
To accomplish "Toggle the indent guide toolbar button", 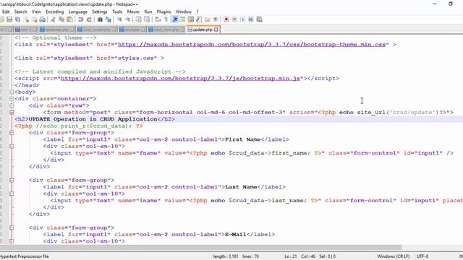I will pyautogui.click(x=174, y=19).
